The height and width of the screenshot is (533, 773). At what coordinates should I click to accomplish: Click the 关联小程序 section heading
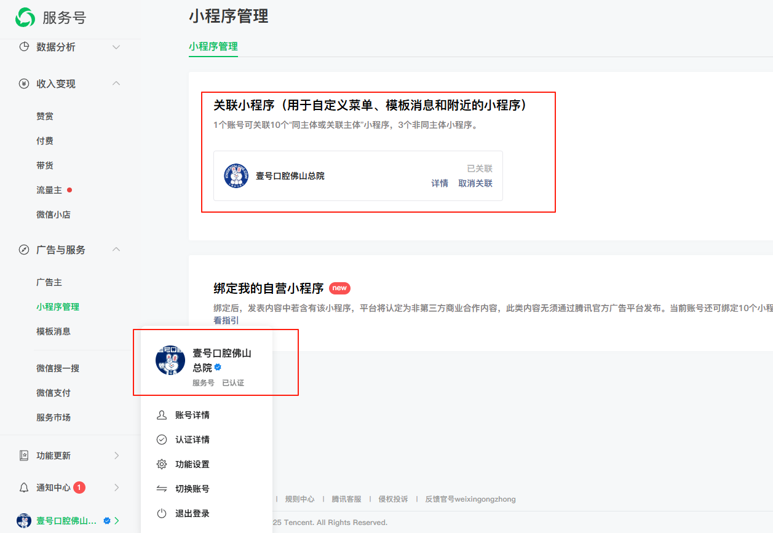[370, 105]
